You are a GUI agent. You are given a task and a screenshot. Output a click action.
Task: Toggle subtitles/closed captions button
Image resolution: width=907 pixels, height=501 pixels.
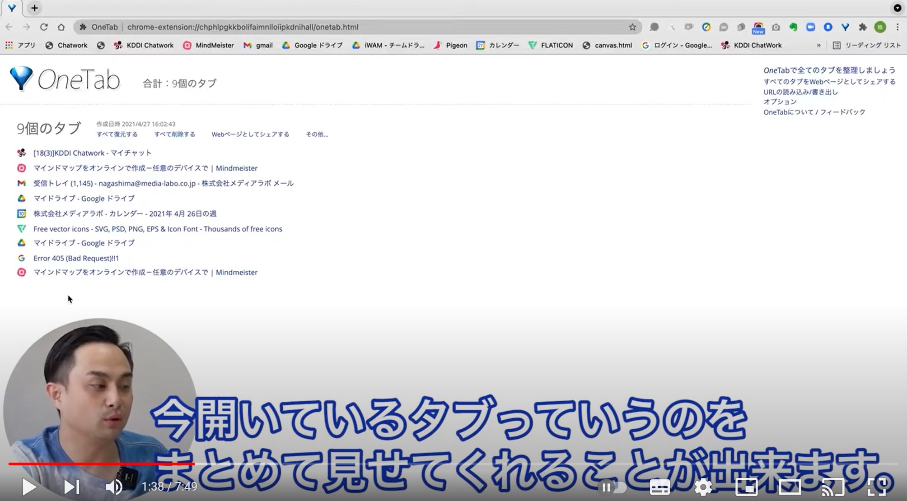pos(659,487)
